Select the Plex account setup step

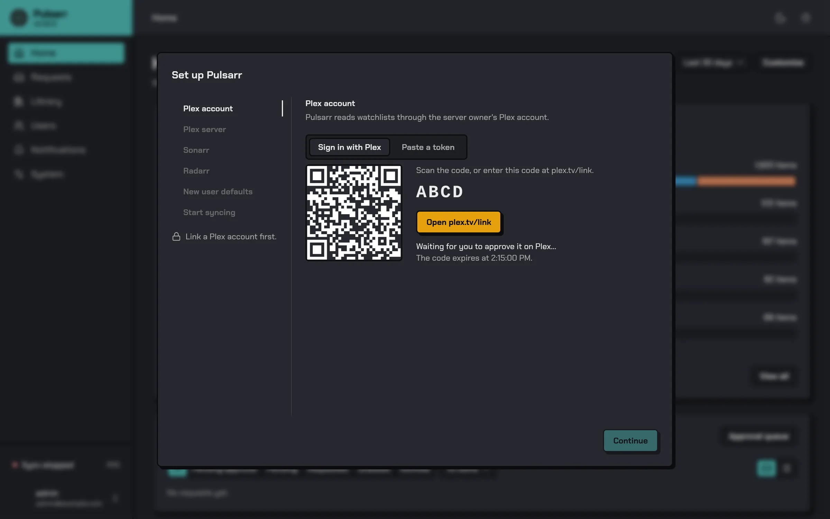[227, 109]
